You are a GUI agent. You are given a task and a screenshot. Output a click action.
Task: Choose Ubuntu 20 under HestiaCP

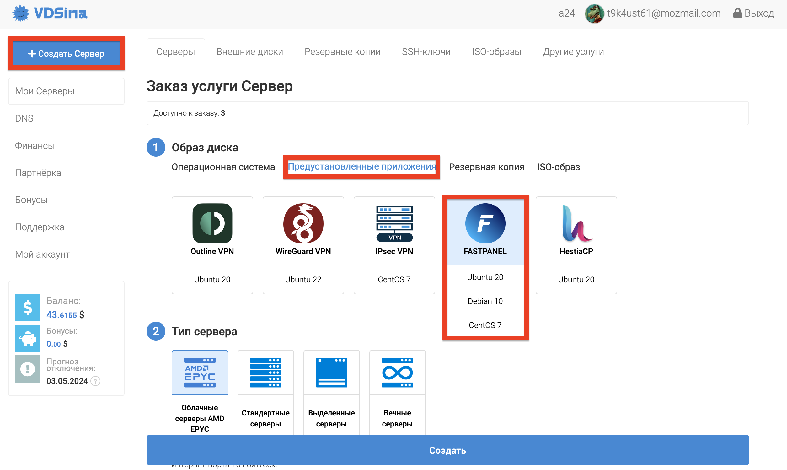tap(576, 280)
